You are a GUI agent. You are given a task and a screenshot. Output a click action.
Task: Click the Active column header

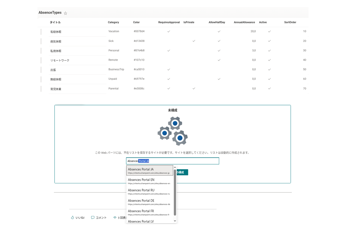[263, 22]
